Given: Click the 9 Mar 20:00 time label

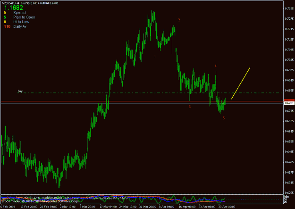Looking at the screenshot, I should (87, 207).
